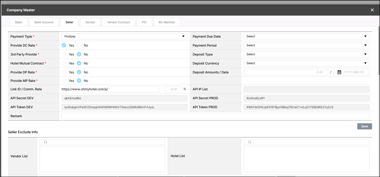Select Yes for Provide MP Rate
Viewport: 380px width, 177px height.
point(64,81)
